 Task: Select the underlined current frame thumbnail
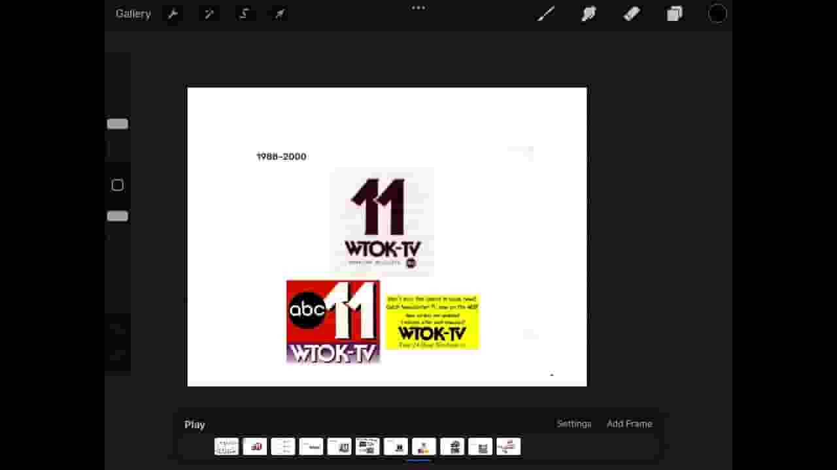coord(424,446)
